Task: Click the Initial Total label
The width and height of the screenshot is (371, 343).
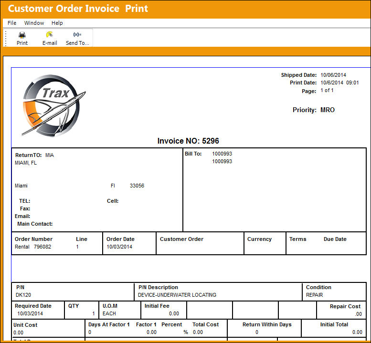Action: 334,324
